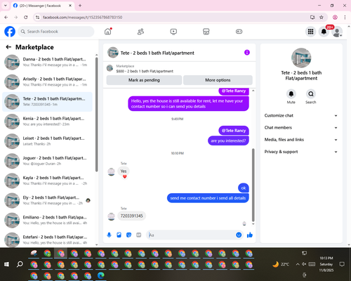The image size is (351, 281).
Task: Choose a sticker icon
Action: [128, 235]
